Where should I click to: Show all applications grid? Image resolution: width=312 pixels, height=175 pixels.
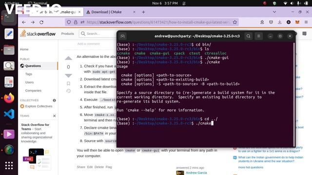pos(9,165)
